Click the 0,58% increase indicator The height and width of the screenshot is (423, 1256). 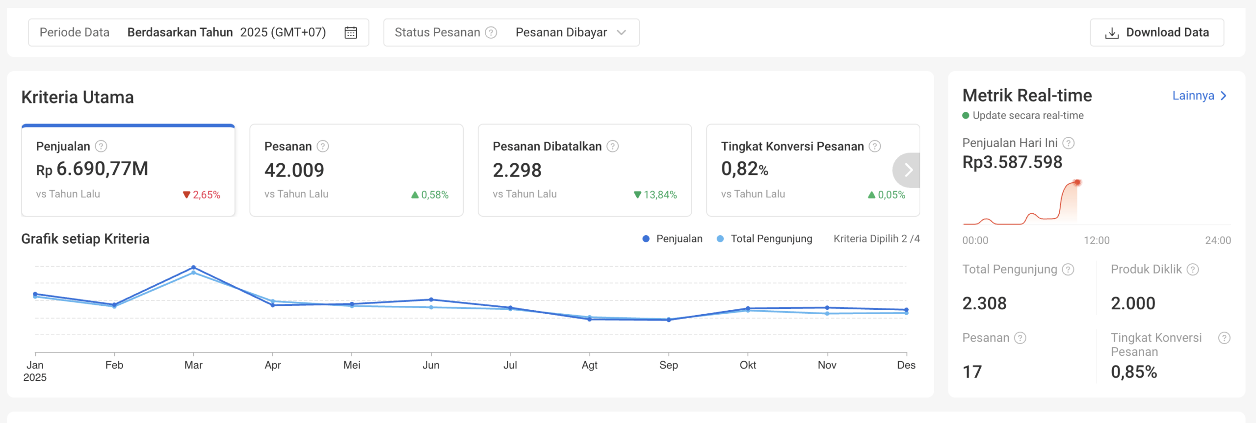point(430,195)
